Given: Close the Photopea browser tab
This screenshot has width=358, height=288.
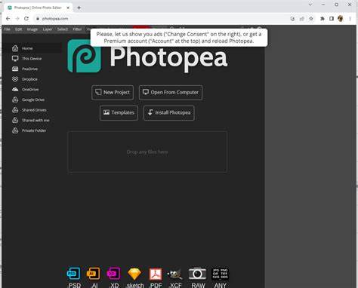Looking at the screenshot, I should click(68, 8).
